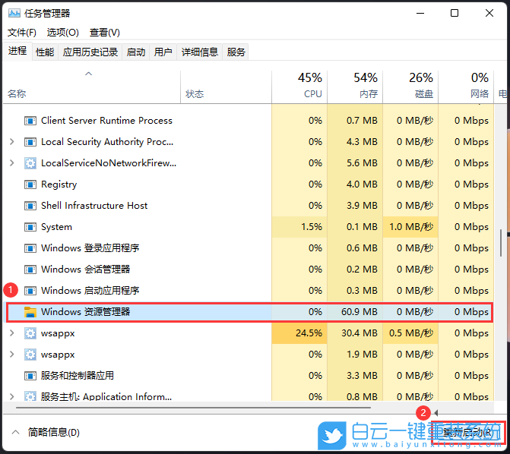Sort processes by 磁盘 column
This screenshot has height=454, width=510.
click(x=410, y=87)
